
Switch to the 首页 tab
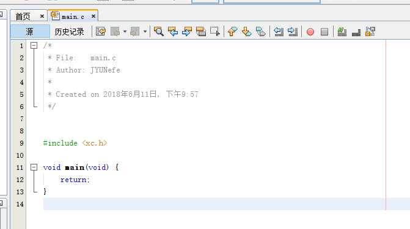point(23,16)
